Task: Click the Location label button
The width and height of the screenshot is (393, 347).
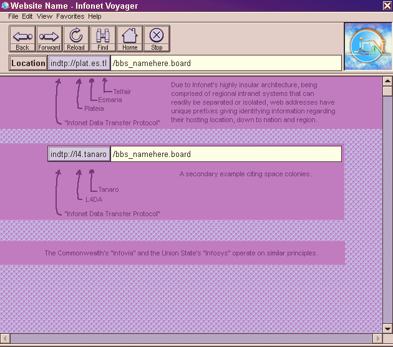Action: pyautogui.click(x=28, y=63)
